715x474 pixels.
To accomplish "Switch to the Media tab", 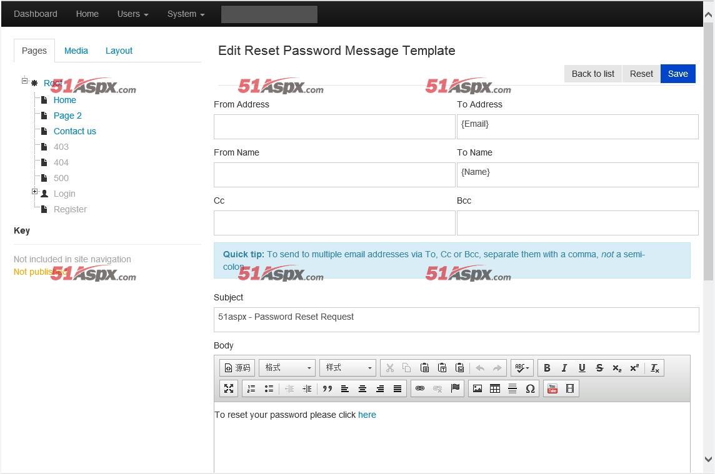I will point(76,51).
